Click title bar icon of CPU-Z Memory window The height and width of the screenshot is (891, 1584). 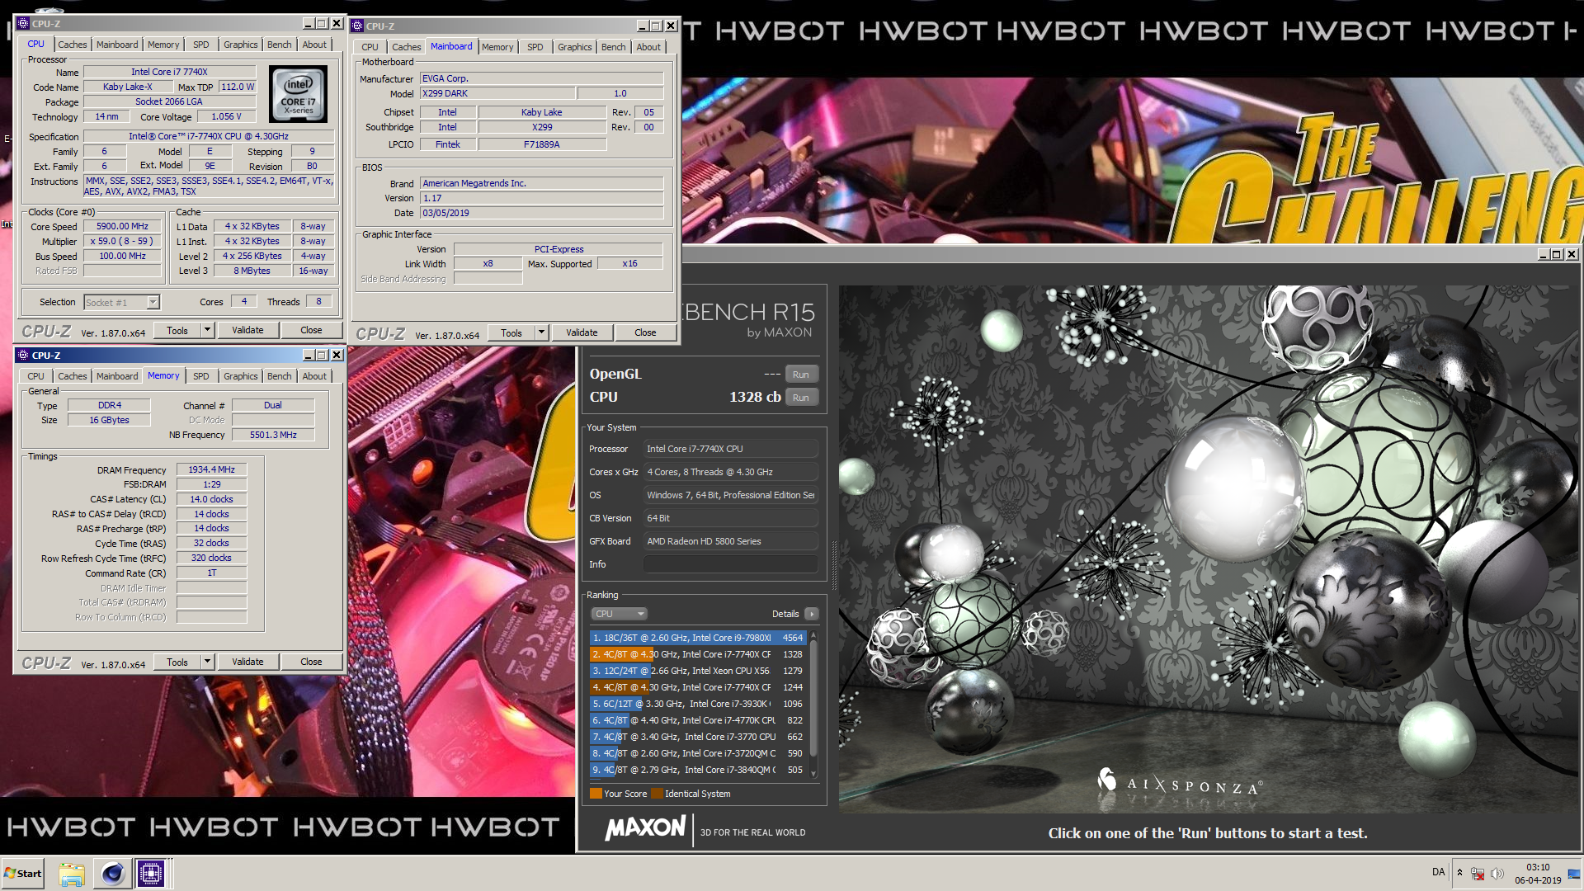click(23, 355)
